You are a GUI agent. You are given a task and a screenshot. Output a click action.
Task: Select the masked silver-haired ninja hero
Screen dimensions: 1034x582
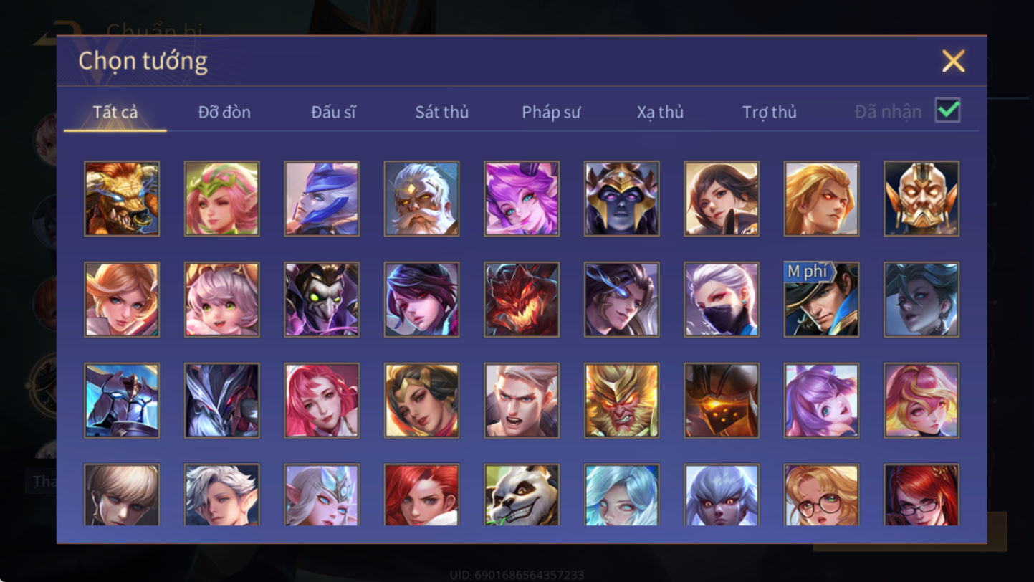tap(722, 299)
